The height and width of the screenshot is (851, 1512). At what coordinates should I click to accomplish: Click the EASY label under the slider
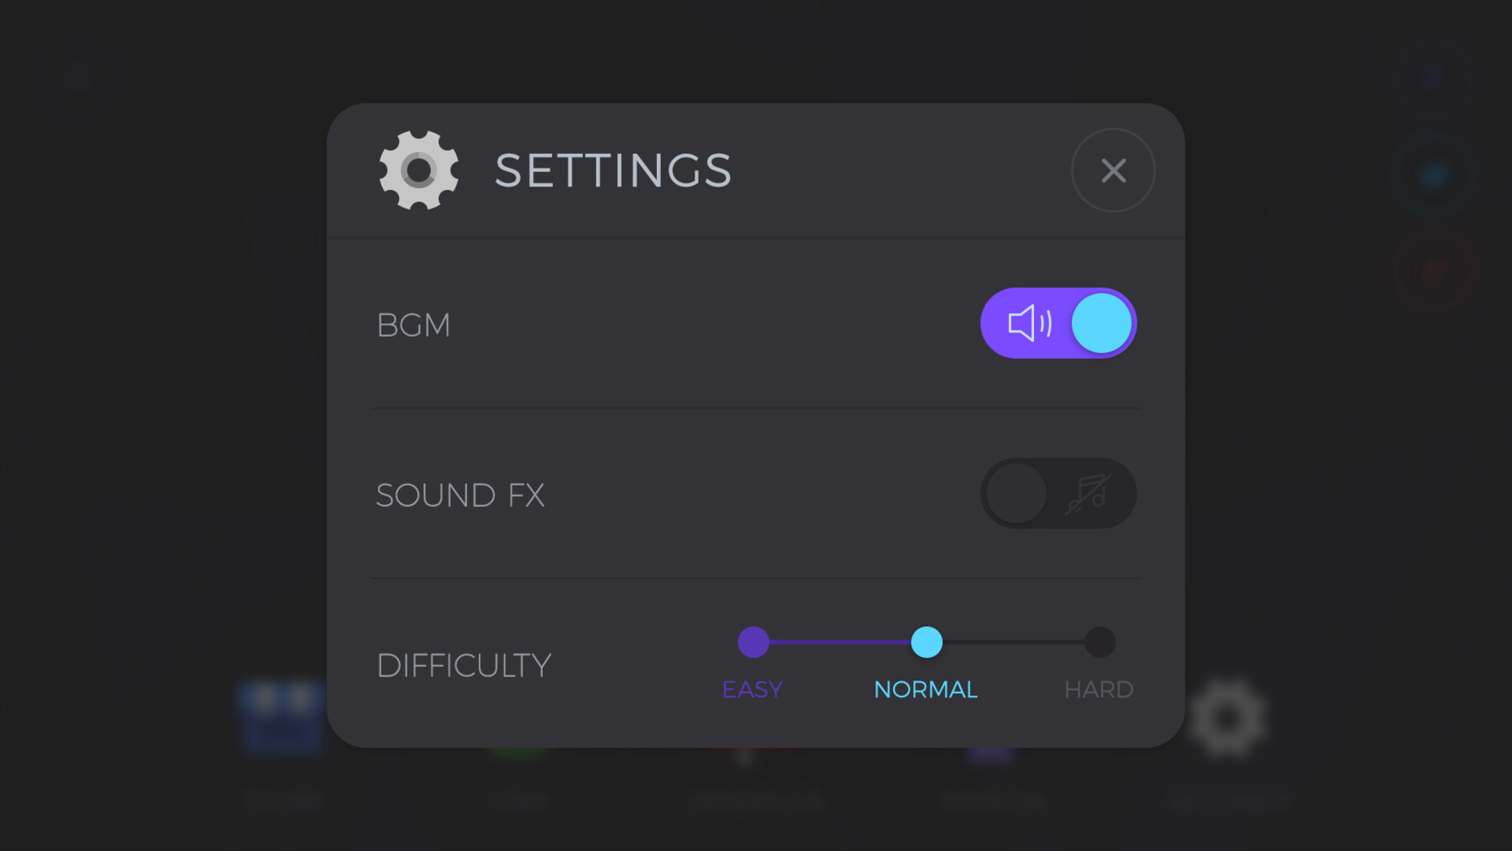tap(753, 690)
